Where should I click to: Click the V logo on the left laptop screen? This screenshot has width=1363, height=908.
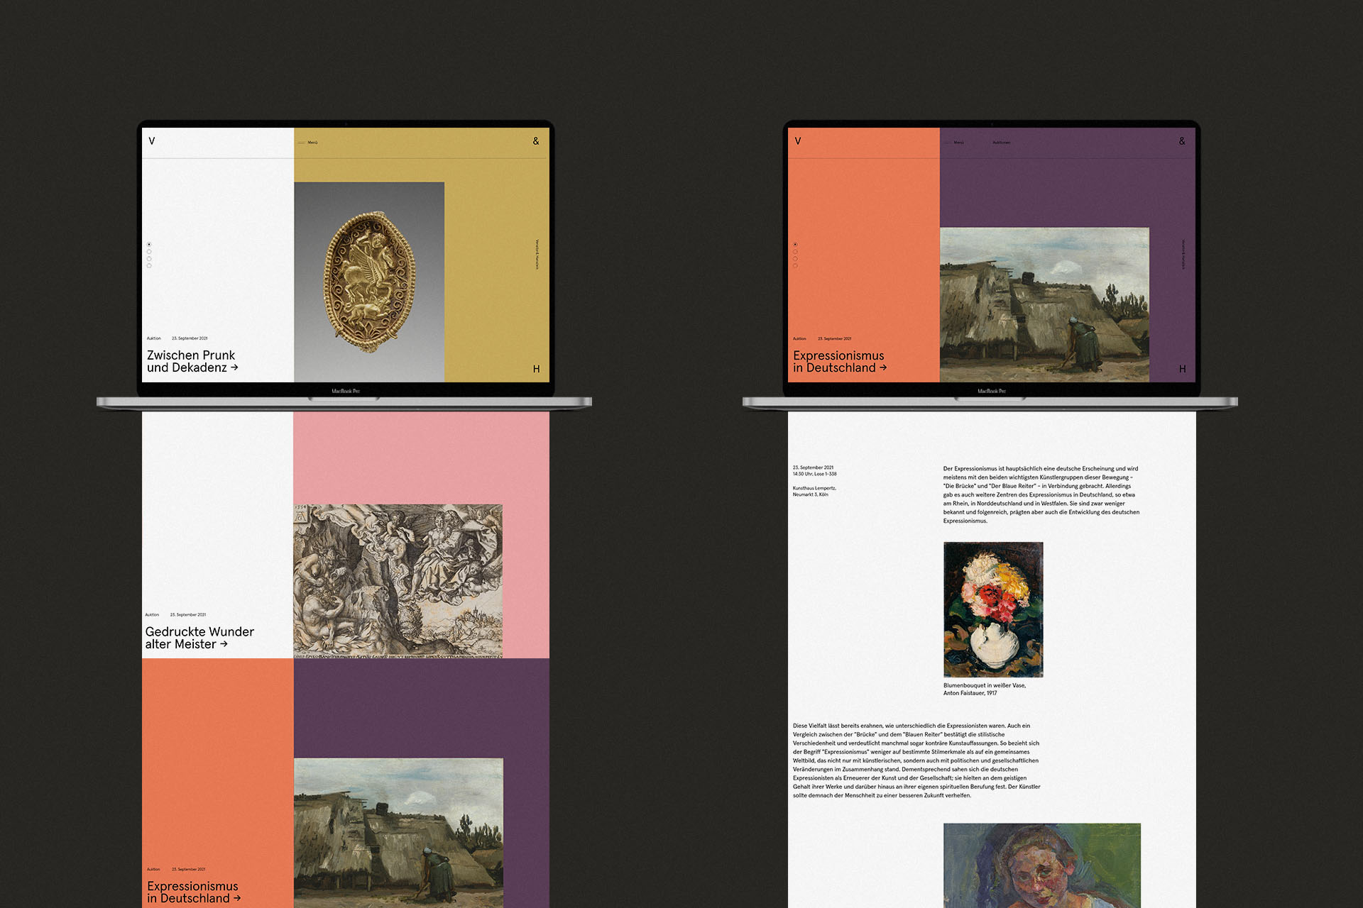coord(152,141)
